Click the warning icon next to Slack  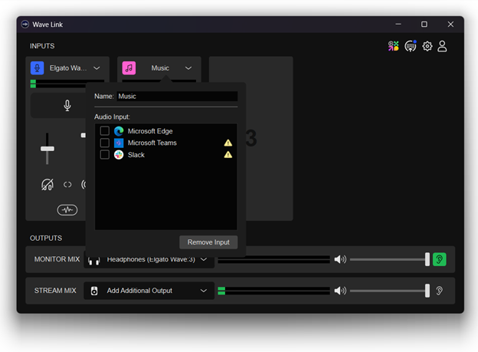[228, 155]
